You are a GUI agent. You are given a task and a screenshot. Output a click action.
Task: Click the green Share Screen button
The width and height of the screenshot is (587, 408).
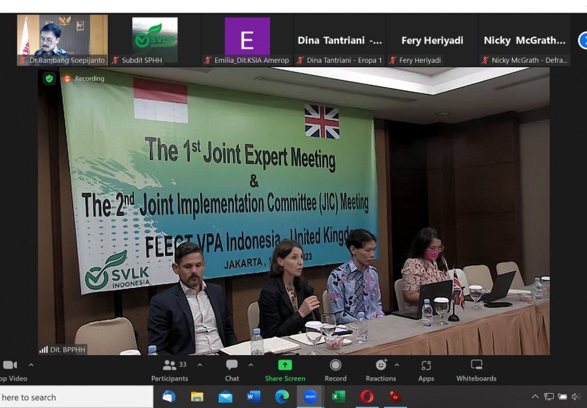tap(285, 365)
